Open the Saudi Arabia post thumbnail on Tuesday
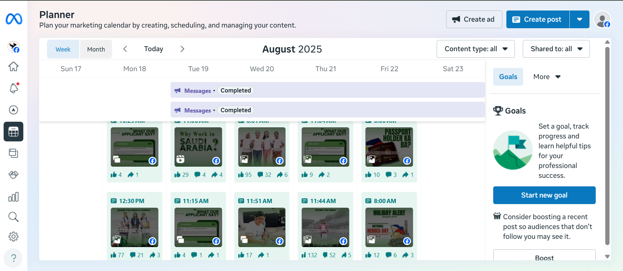The height and width of the screenshot is (271, 623). point(198,147)
